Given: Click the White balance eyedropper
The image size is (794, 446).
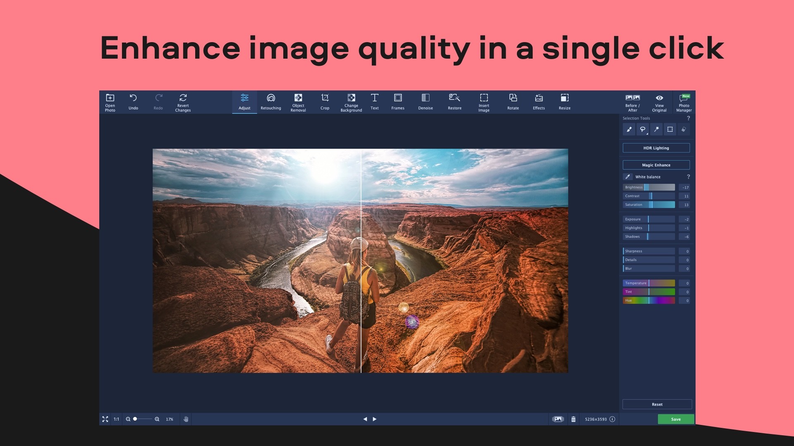Looking at the screenshot, I should (627, 176).
